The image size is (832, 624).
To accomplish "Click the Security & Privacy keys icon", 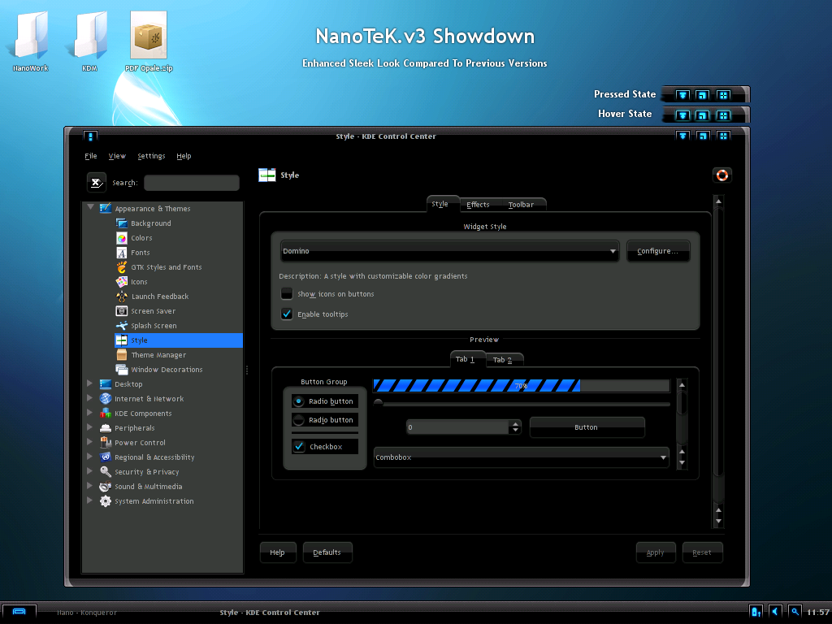I will coord(105,471).
